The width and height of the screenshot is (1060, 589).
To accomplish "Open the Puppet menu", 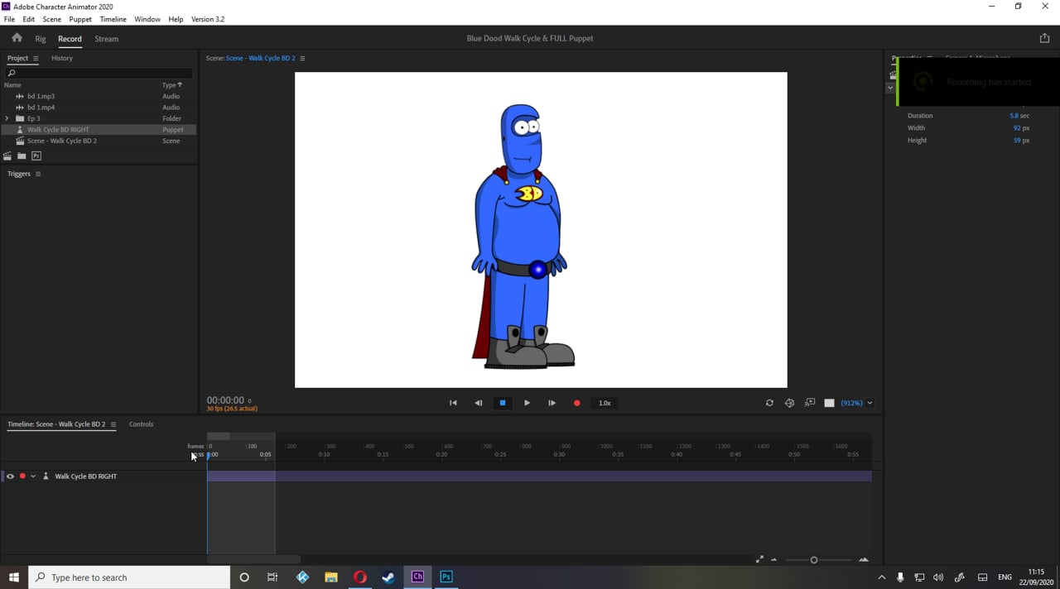I will coord(80,19).
